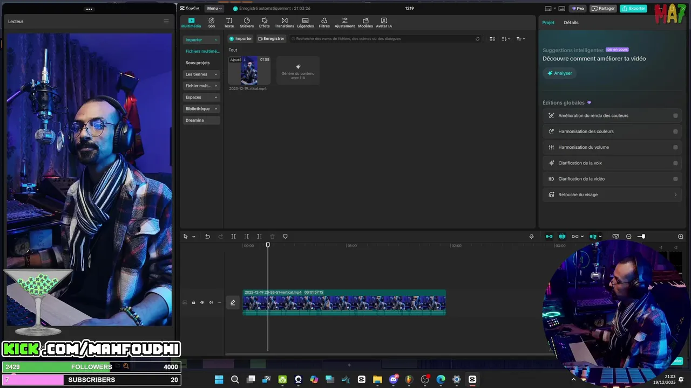The width and height of the screenshot is (691, 388).
Task: Zoom in the timeline with plus magnifier
Action: [680, 237]
